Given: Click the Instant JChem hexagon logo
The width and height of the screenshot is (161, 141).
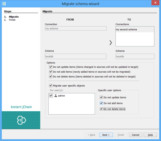Looking at the screenshot, I should (x=21, y=120).
